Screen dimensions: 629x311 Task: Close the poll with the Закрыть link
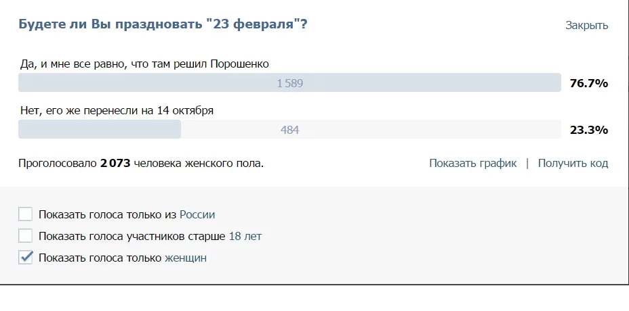[x=586, y=26]
